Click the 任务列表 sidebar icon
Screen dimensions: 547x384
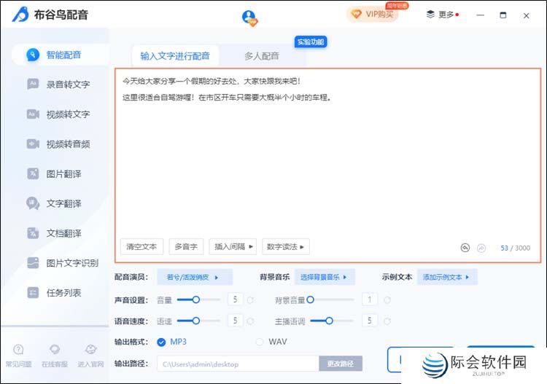33,293
